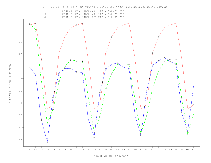
Task: Click the y-axis label F_MEAN | O_MEAN | F_MEAN
Action: [10, 84]
